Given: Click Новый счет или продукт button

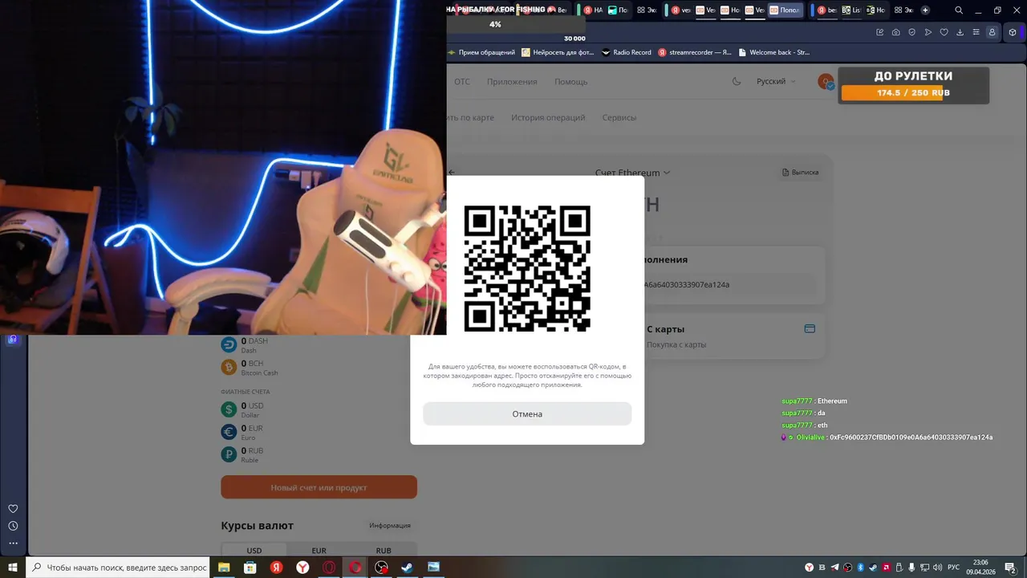Looking at the screenshot, I should [x=319, y=487].
